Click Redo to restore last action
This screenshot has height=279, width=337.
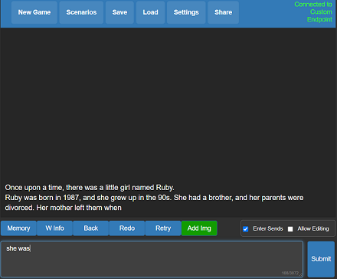pyautogui.click(x=127, y=228)
